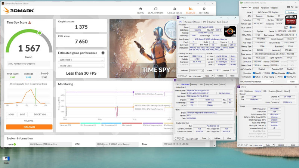
Task: Click the RUN AGAIN button
Action: pyautogui.click(x=29, y=127)
